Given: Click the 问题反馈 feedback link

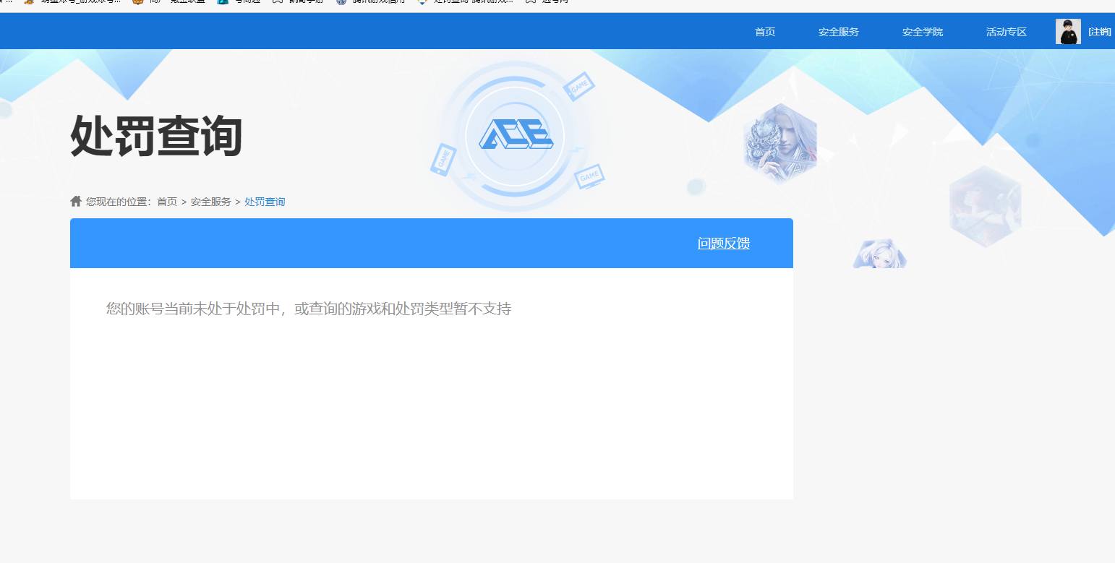Looking at the screenshot, I should coord(722,244).
